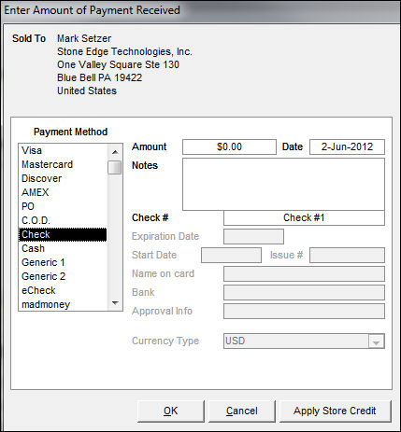Focus the Notes text area
Image resolution: width=401 pixels, height=432 pixels.
pyautogui.click(x=283, y=184)
